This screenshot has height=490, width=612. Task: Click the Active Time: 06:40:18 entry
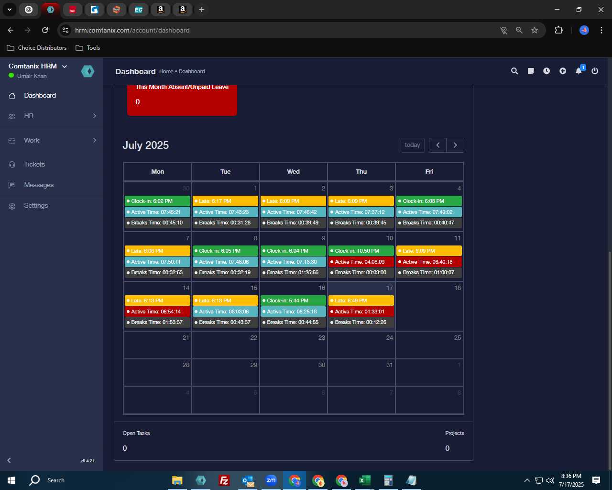[429, 262]
